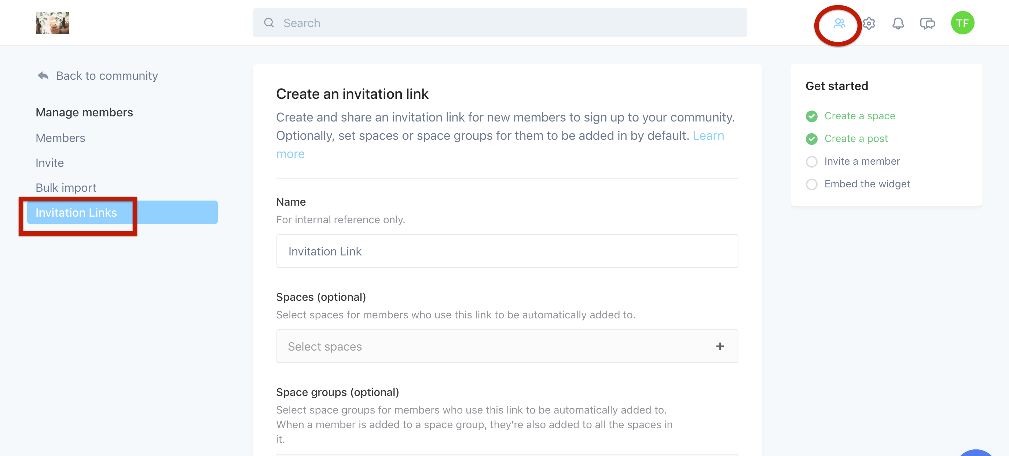This screenshot has height=456, width=1009.
Task: Click green check beside Create a space
Action: point(812,116)
